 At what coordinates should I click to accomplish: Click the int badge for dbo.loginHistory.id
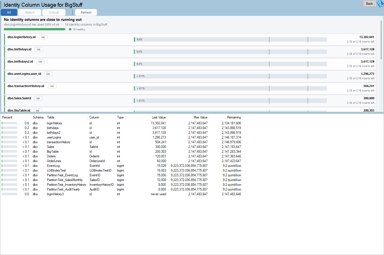coord(43,37)
